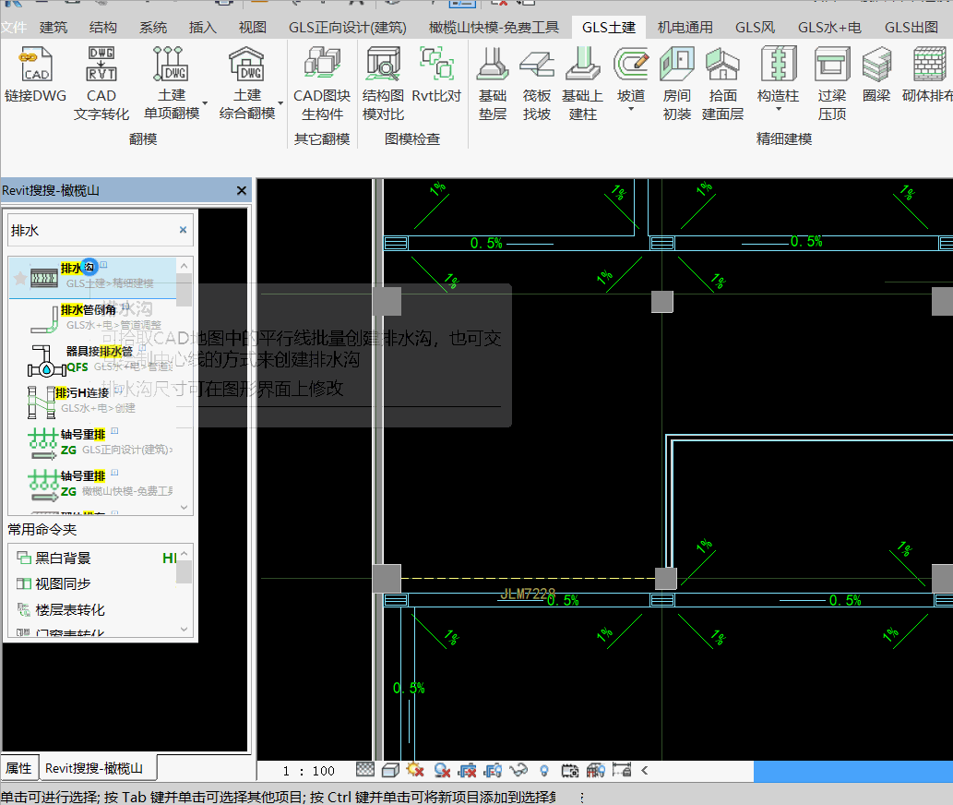The width and height of the screenshot is (953, 805).
Task: Open the CAD图块生构件 tool
Action: point(322,84)
